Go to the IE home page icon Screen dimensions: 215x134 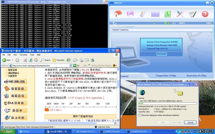(36, 60)
